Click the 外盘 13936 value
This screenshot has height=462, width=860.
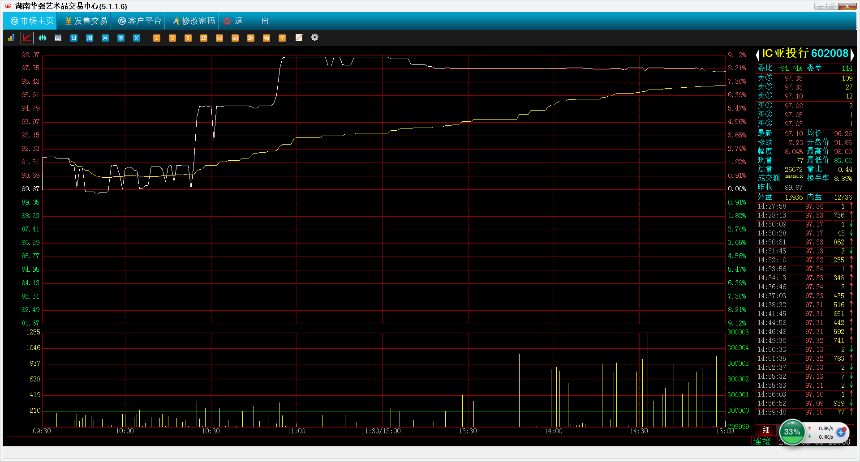tap(793, 197)
